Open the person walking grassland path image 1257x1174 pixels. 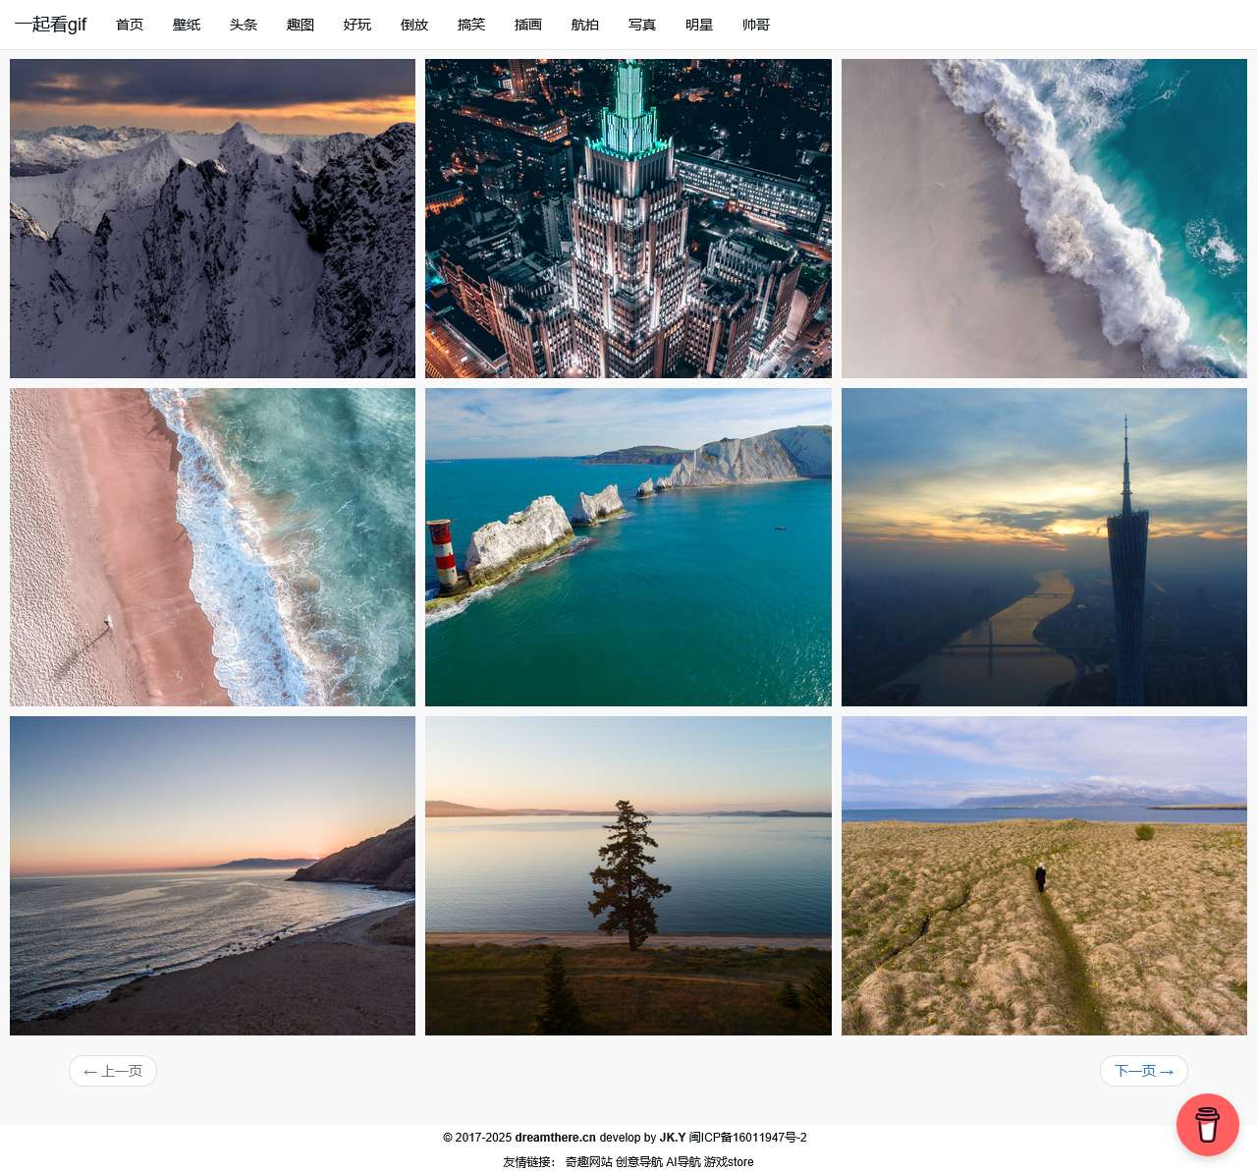tap(1044, 875)
